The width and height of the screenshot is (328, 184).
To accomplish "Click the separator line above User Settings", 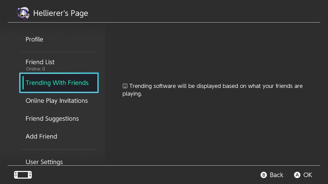I will (59, 149).
